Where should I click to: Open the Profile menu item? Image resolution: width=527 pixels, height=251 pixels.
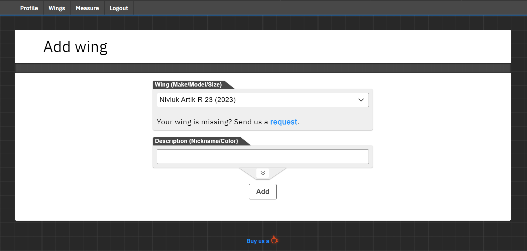click(x=29, y=8)
